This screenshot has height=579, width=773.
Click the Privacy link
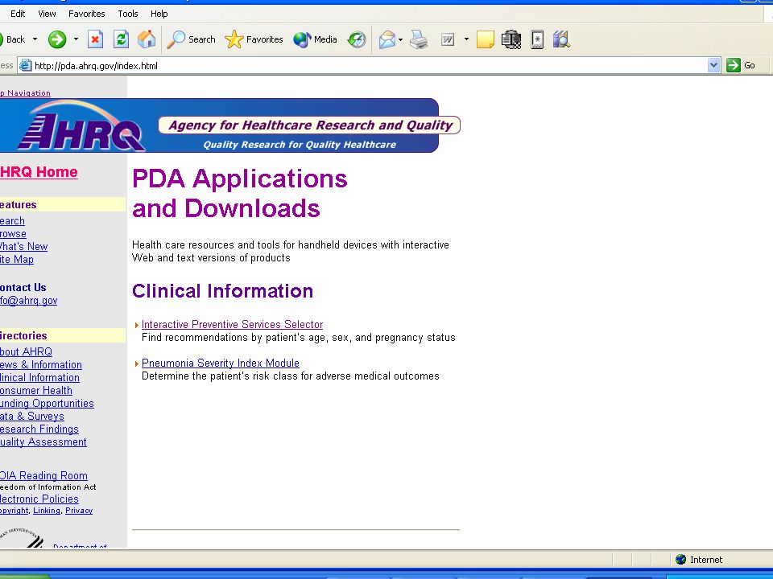[x=79, y=511]
